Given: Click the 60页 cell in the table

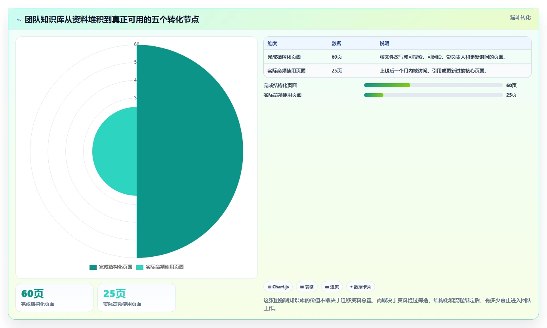Looking at the screenshot, I should tap(337, 57).
